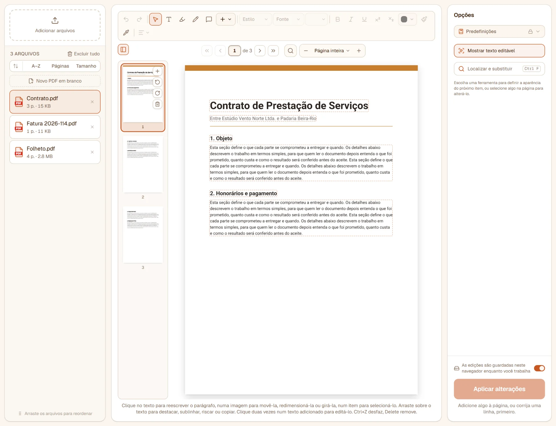Open the Estilo dropdown

point(255,19)
